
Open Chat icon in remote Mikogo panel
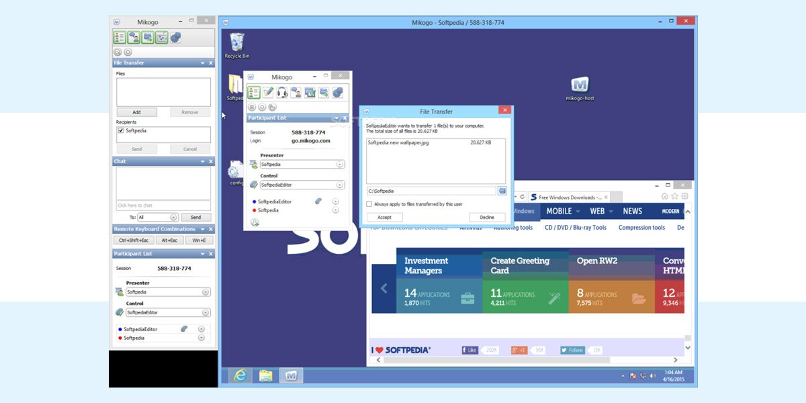point(296,93)
